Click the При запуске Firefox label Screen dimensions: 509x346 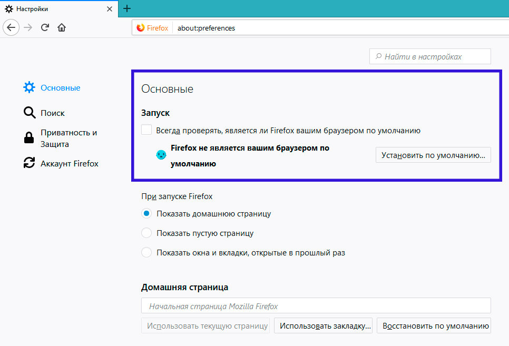click(177, 196)
